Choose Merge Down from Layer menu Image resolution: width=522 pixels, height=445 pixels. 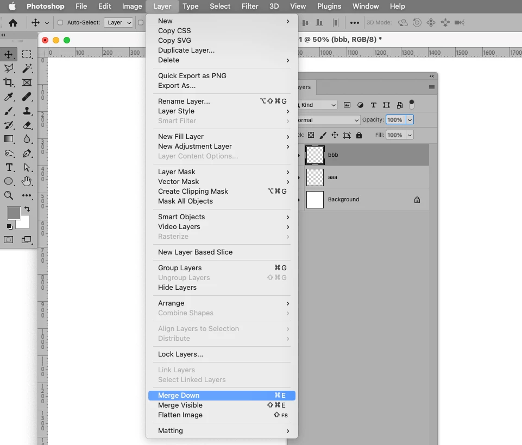(x=222, y=396)
